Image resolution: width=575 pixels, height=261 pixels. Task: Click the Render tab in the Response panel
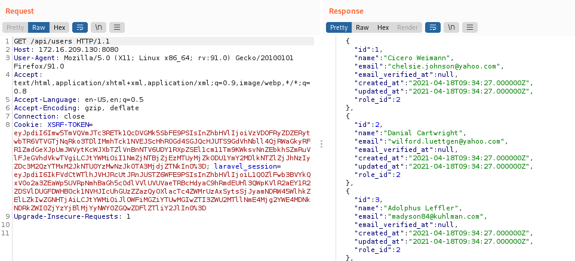(x=408, y=27)
